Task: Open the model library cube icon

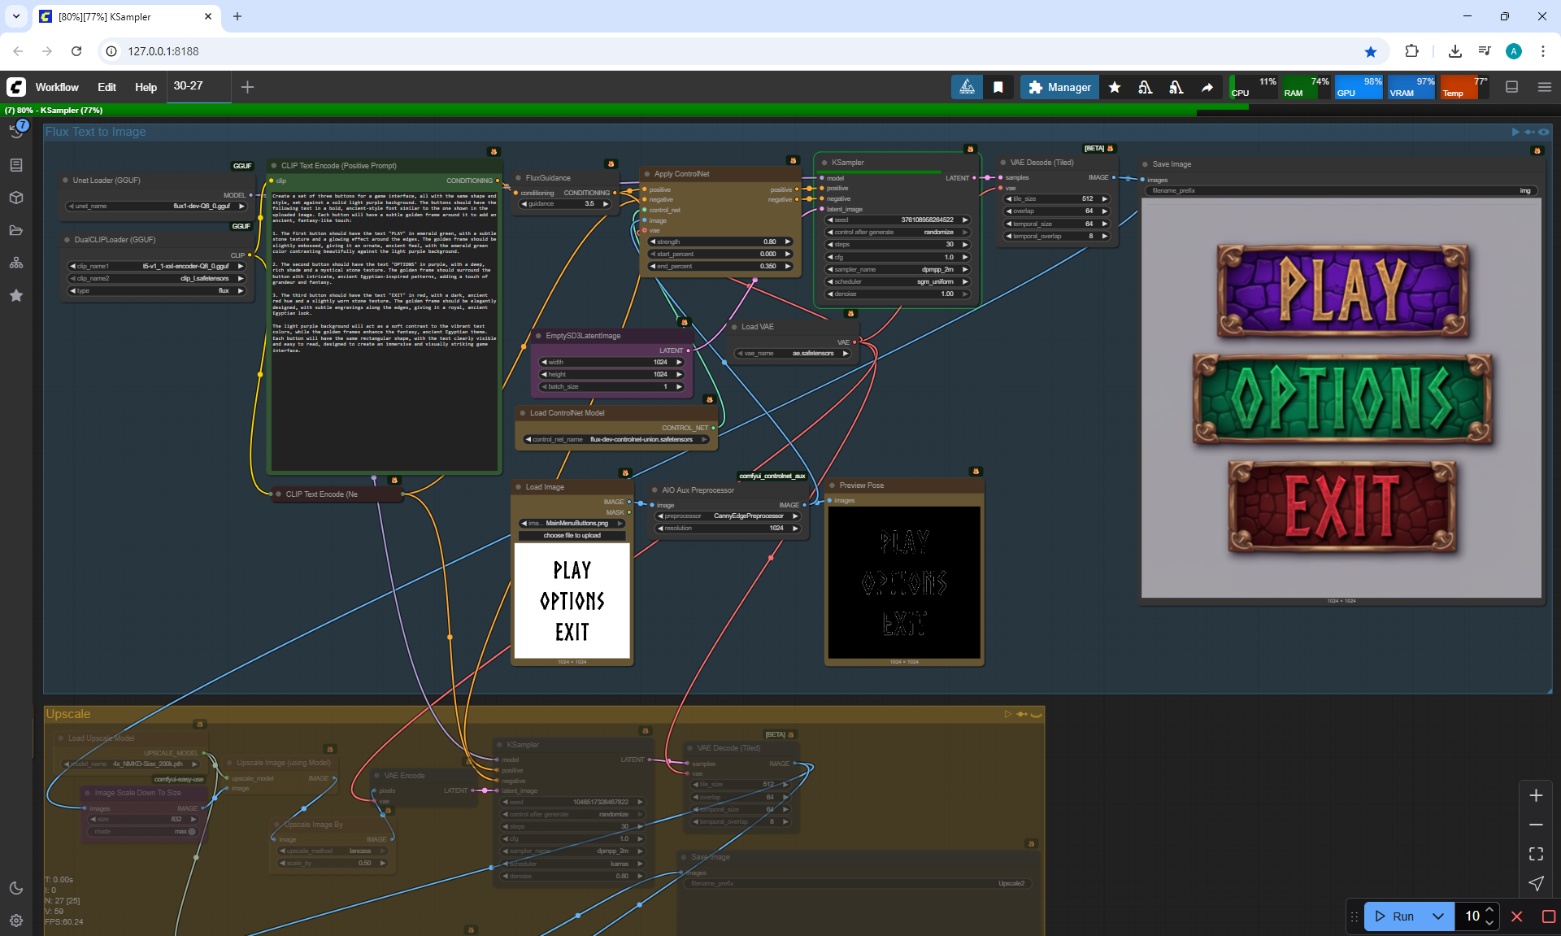Action: (x=16, y=198)
